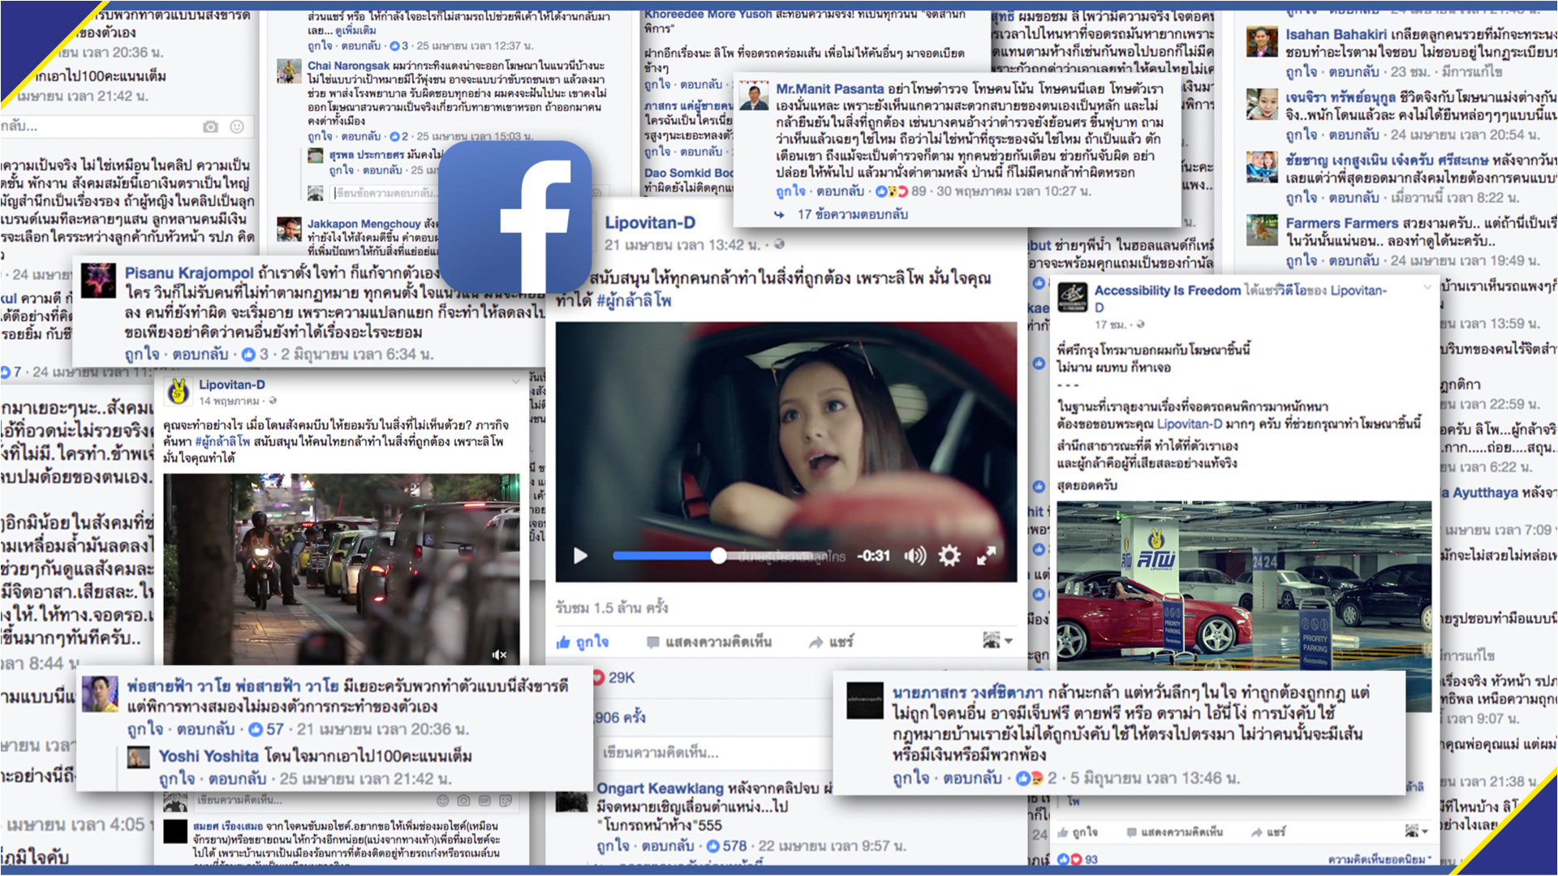Click the #ผู้กล้าลิโพ hashtag in video post
Screen dimensions: 1558x876
634,301
